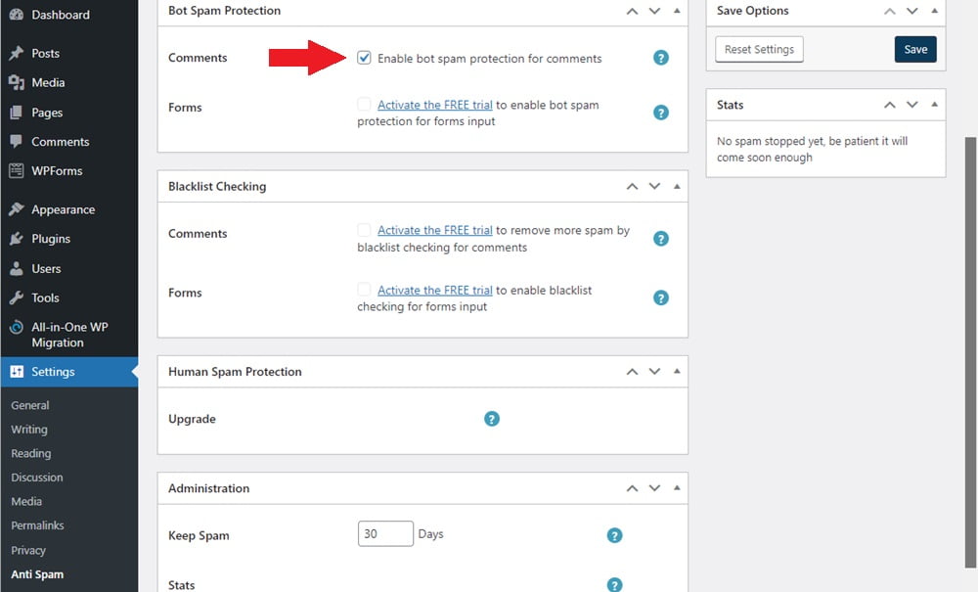
Task: Collapse the Human Spam Protection panel
Action: [x=677, y=371]
